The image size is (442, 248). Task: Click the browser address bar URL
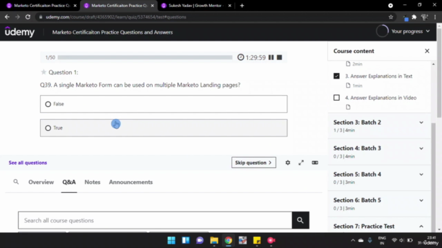(116, 17)
